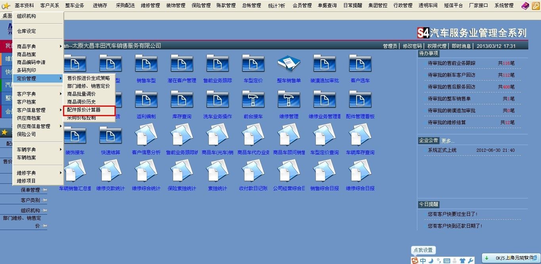
Task: Click the 点我设置 button
Action: click(x=423, y=250)
